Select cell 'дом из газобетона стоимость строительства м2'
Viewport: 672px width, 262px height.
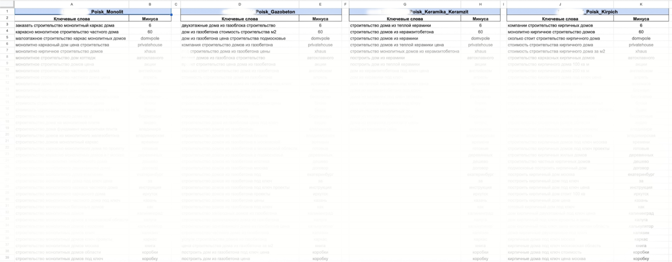tap(240, 32)
